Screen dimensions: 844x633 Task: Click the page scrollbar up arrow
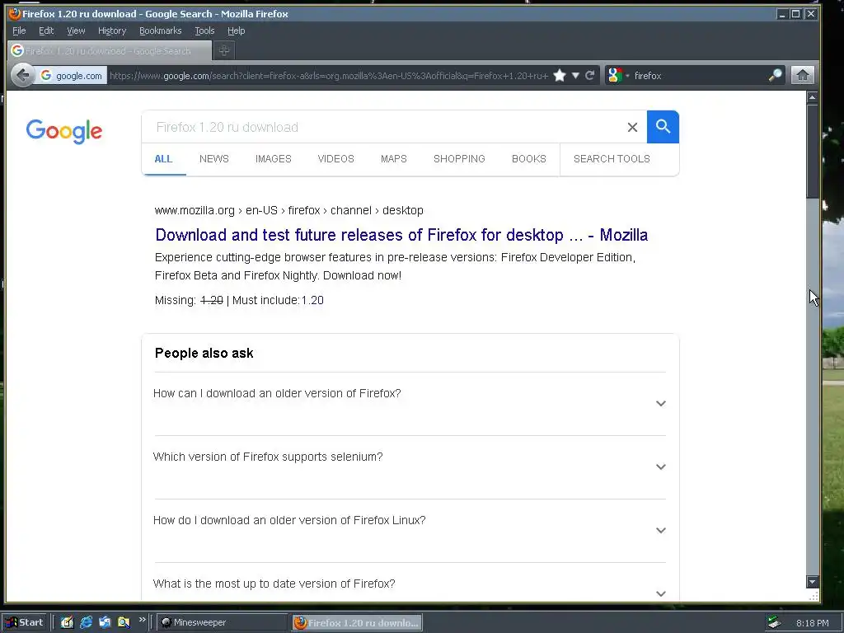pos(812,97)
